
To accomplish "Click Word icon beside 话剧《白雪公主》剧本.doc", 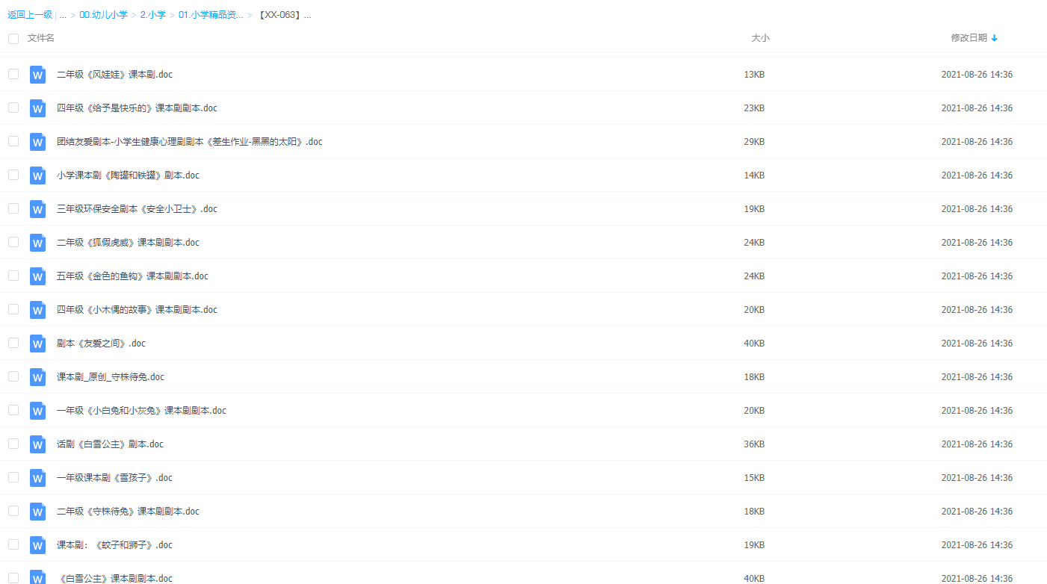I will point(37,444).
